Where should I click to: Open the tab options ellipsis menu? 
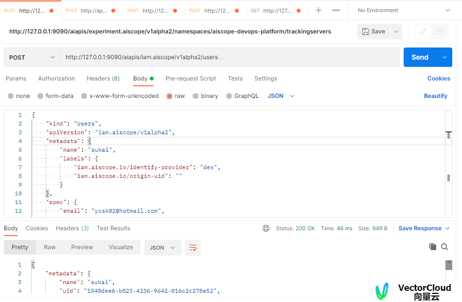click(336, 10)
